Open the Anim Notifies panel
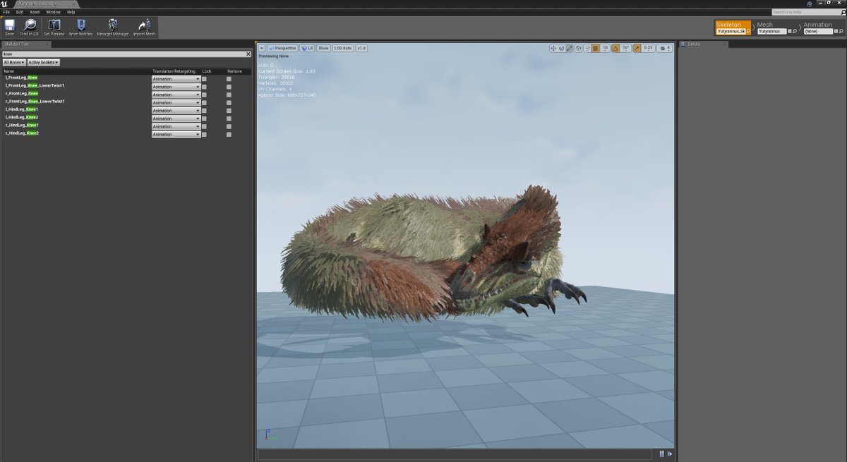Image resolution: width=847 pixels, height=462 pixels. [x=80, y=25]
